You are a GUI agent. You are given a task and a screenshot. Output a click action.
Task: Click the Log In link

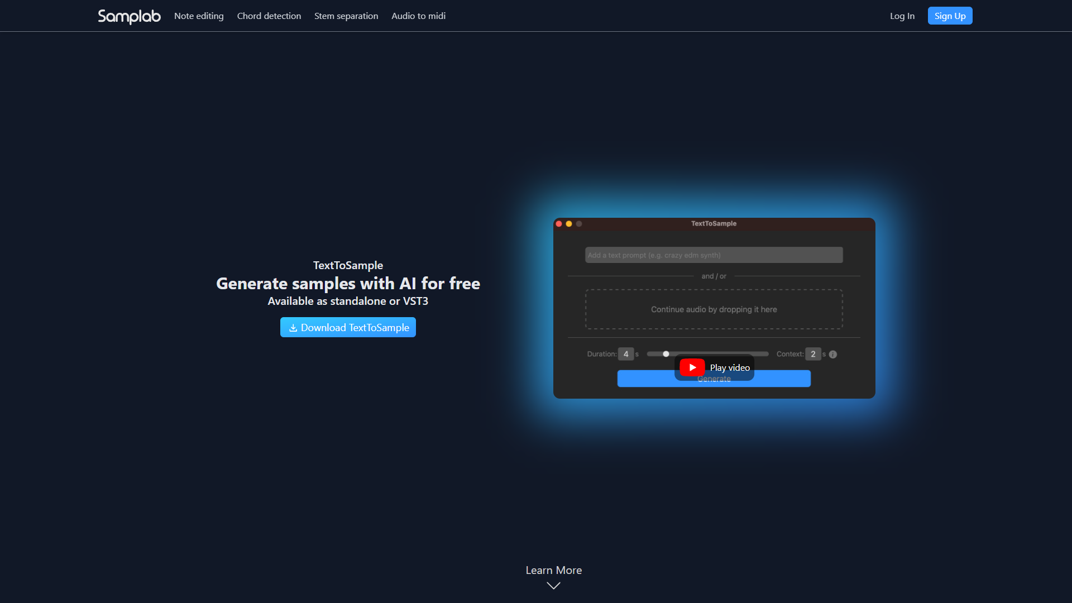902,16
